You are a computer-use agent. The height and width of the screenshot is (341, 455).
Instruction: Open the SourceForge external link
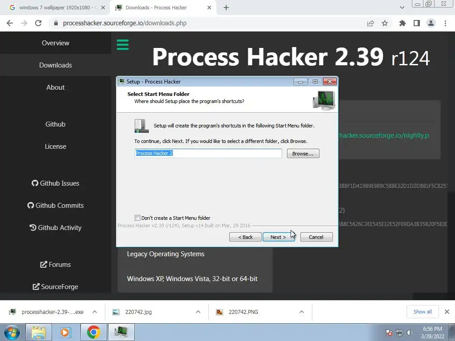pos(56,287)
